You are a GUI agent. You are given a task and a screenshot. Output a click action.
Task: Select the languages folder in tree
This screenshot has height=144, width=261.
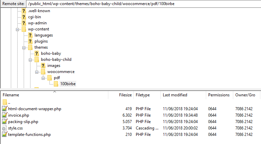point(44,35)
